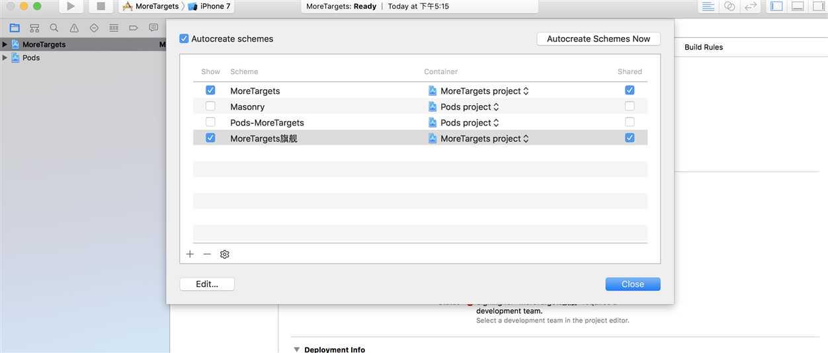This screenshot has height=353, width=828.
Task: Sort the list by Scheme column header
Action: (x=244, y=71)
